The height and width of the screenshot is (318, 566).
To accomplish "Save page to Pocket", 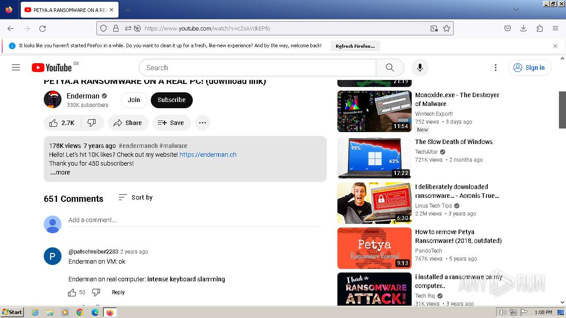I will 508,28.
